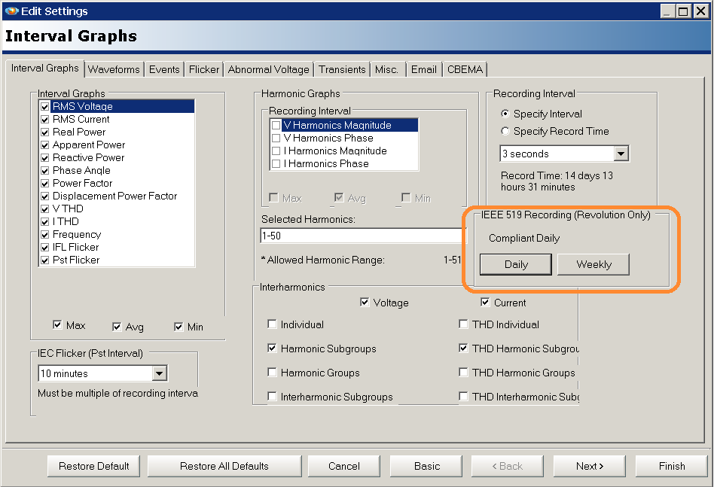Enable Individual voltage interharmonics

click(x=272, y=324)
